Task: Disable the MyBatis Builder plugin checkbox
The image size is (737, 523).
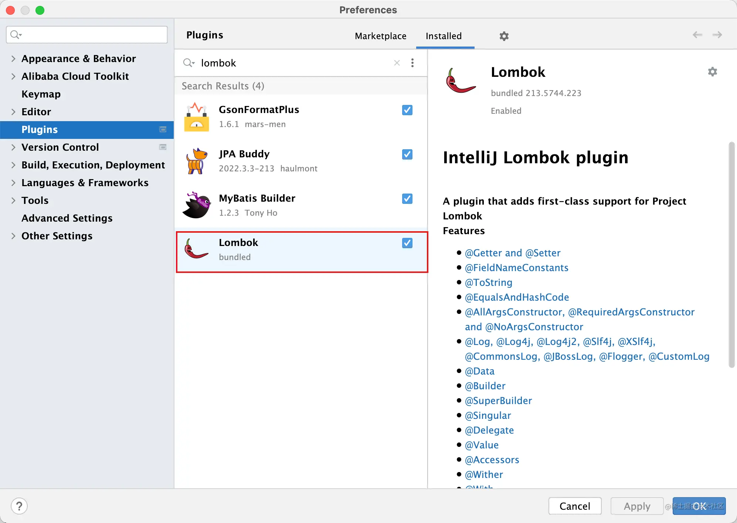Action: click(407, 199)
